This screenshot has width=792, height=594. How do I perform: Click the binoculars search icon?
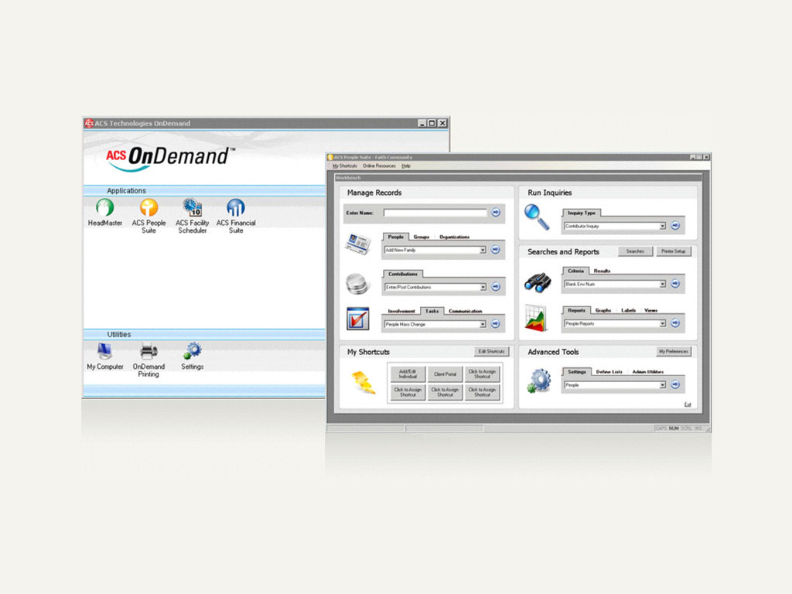538,283
